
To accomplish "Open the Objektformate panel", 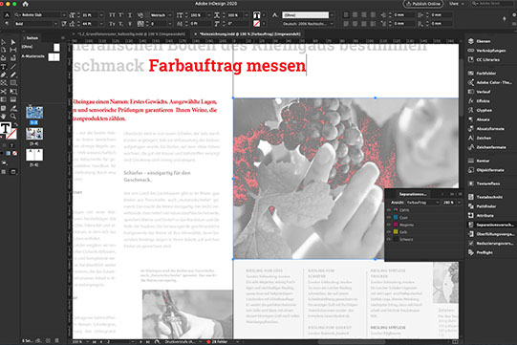I will 489,170.
